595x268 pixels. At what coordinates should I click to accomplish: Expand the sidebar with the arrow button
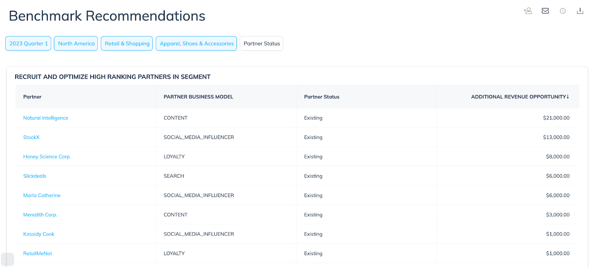pyautogui.click(x=7, y=259)
